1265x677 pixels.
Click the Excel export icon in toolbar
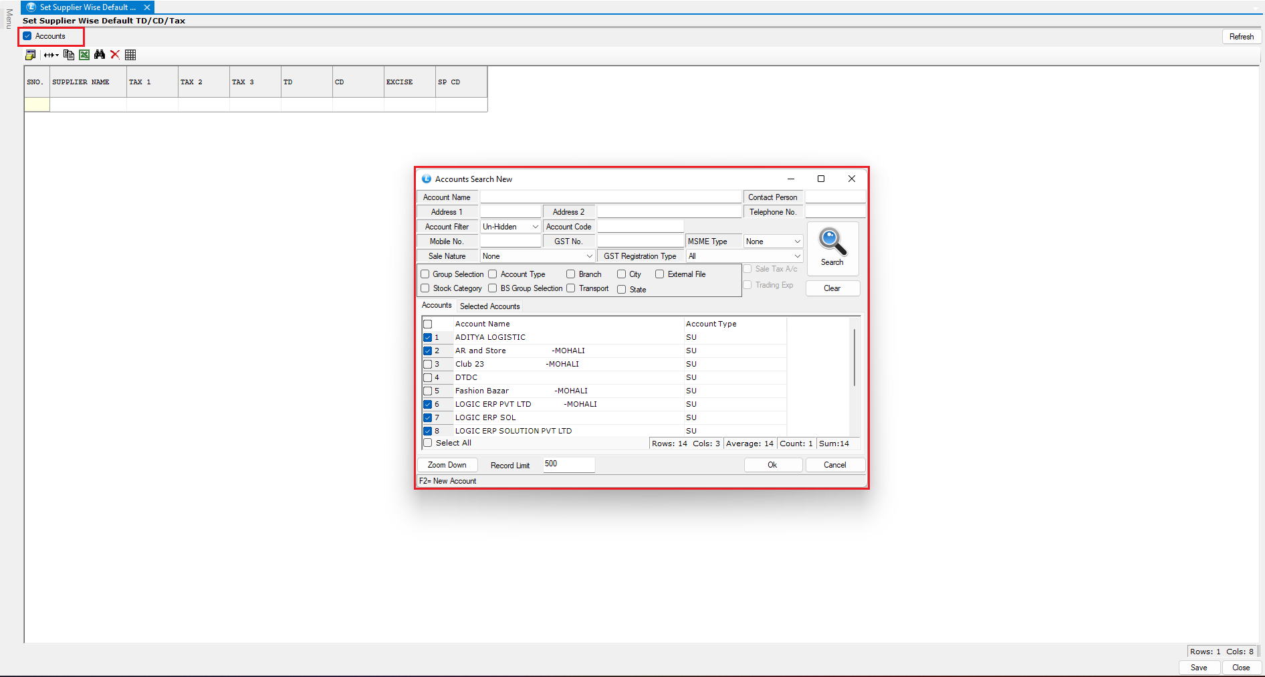pyautogui.click(x=84, y=55)
